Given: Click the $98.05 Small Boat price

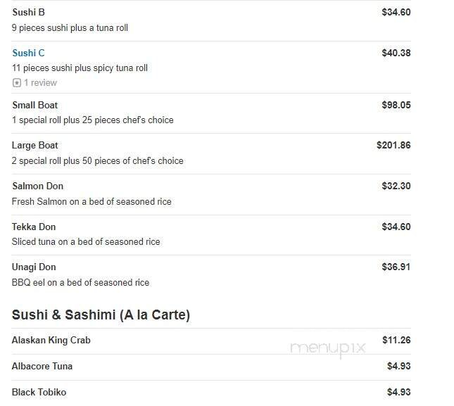Looking at the screenshot, I should [x=396, y=105].
